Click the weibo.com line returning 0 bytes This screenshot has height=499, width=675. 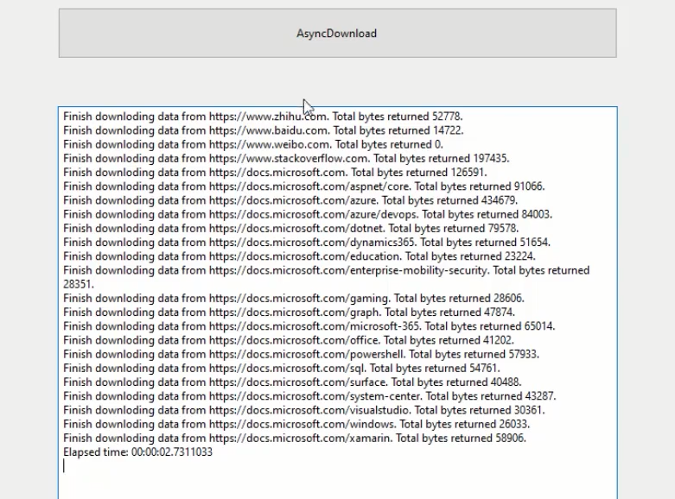pos(253,144)
